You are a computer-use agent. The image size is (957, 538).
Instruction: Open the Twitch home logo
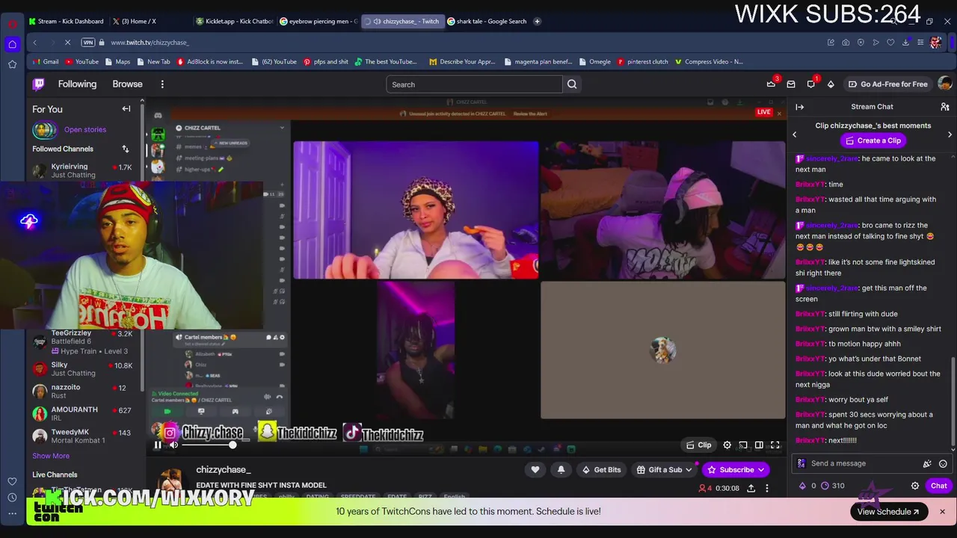coord(39,84)
